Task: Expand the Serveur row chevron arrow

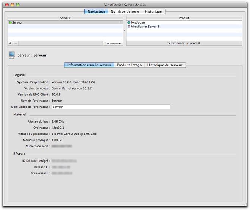Action: 120,22
